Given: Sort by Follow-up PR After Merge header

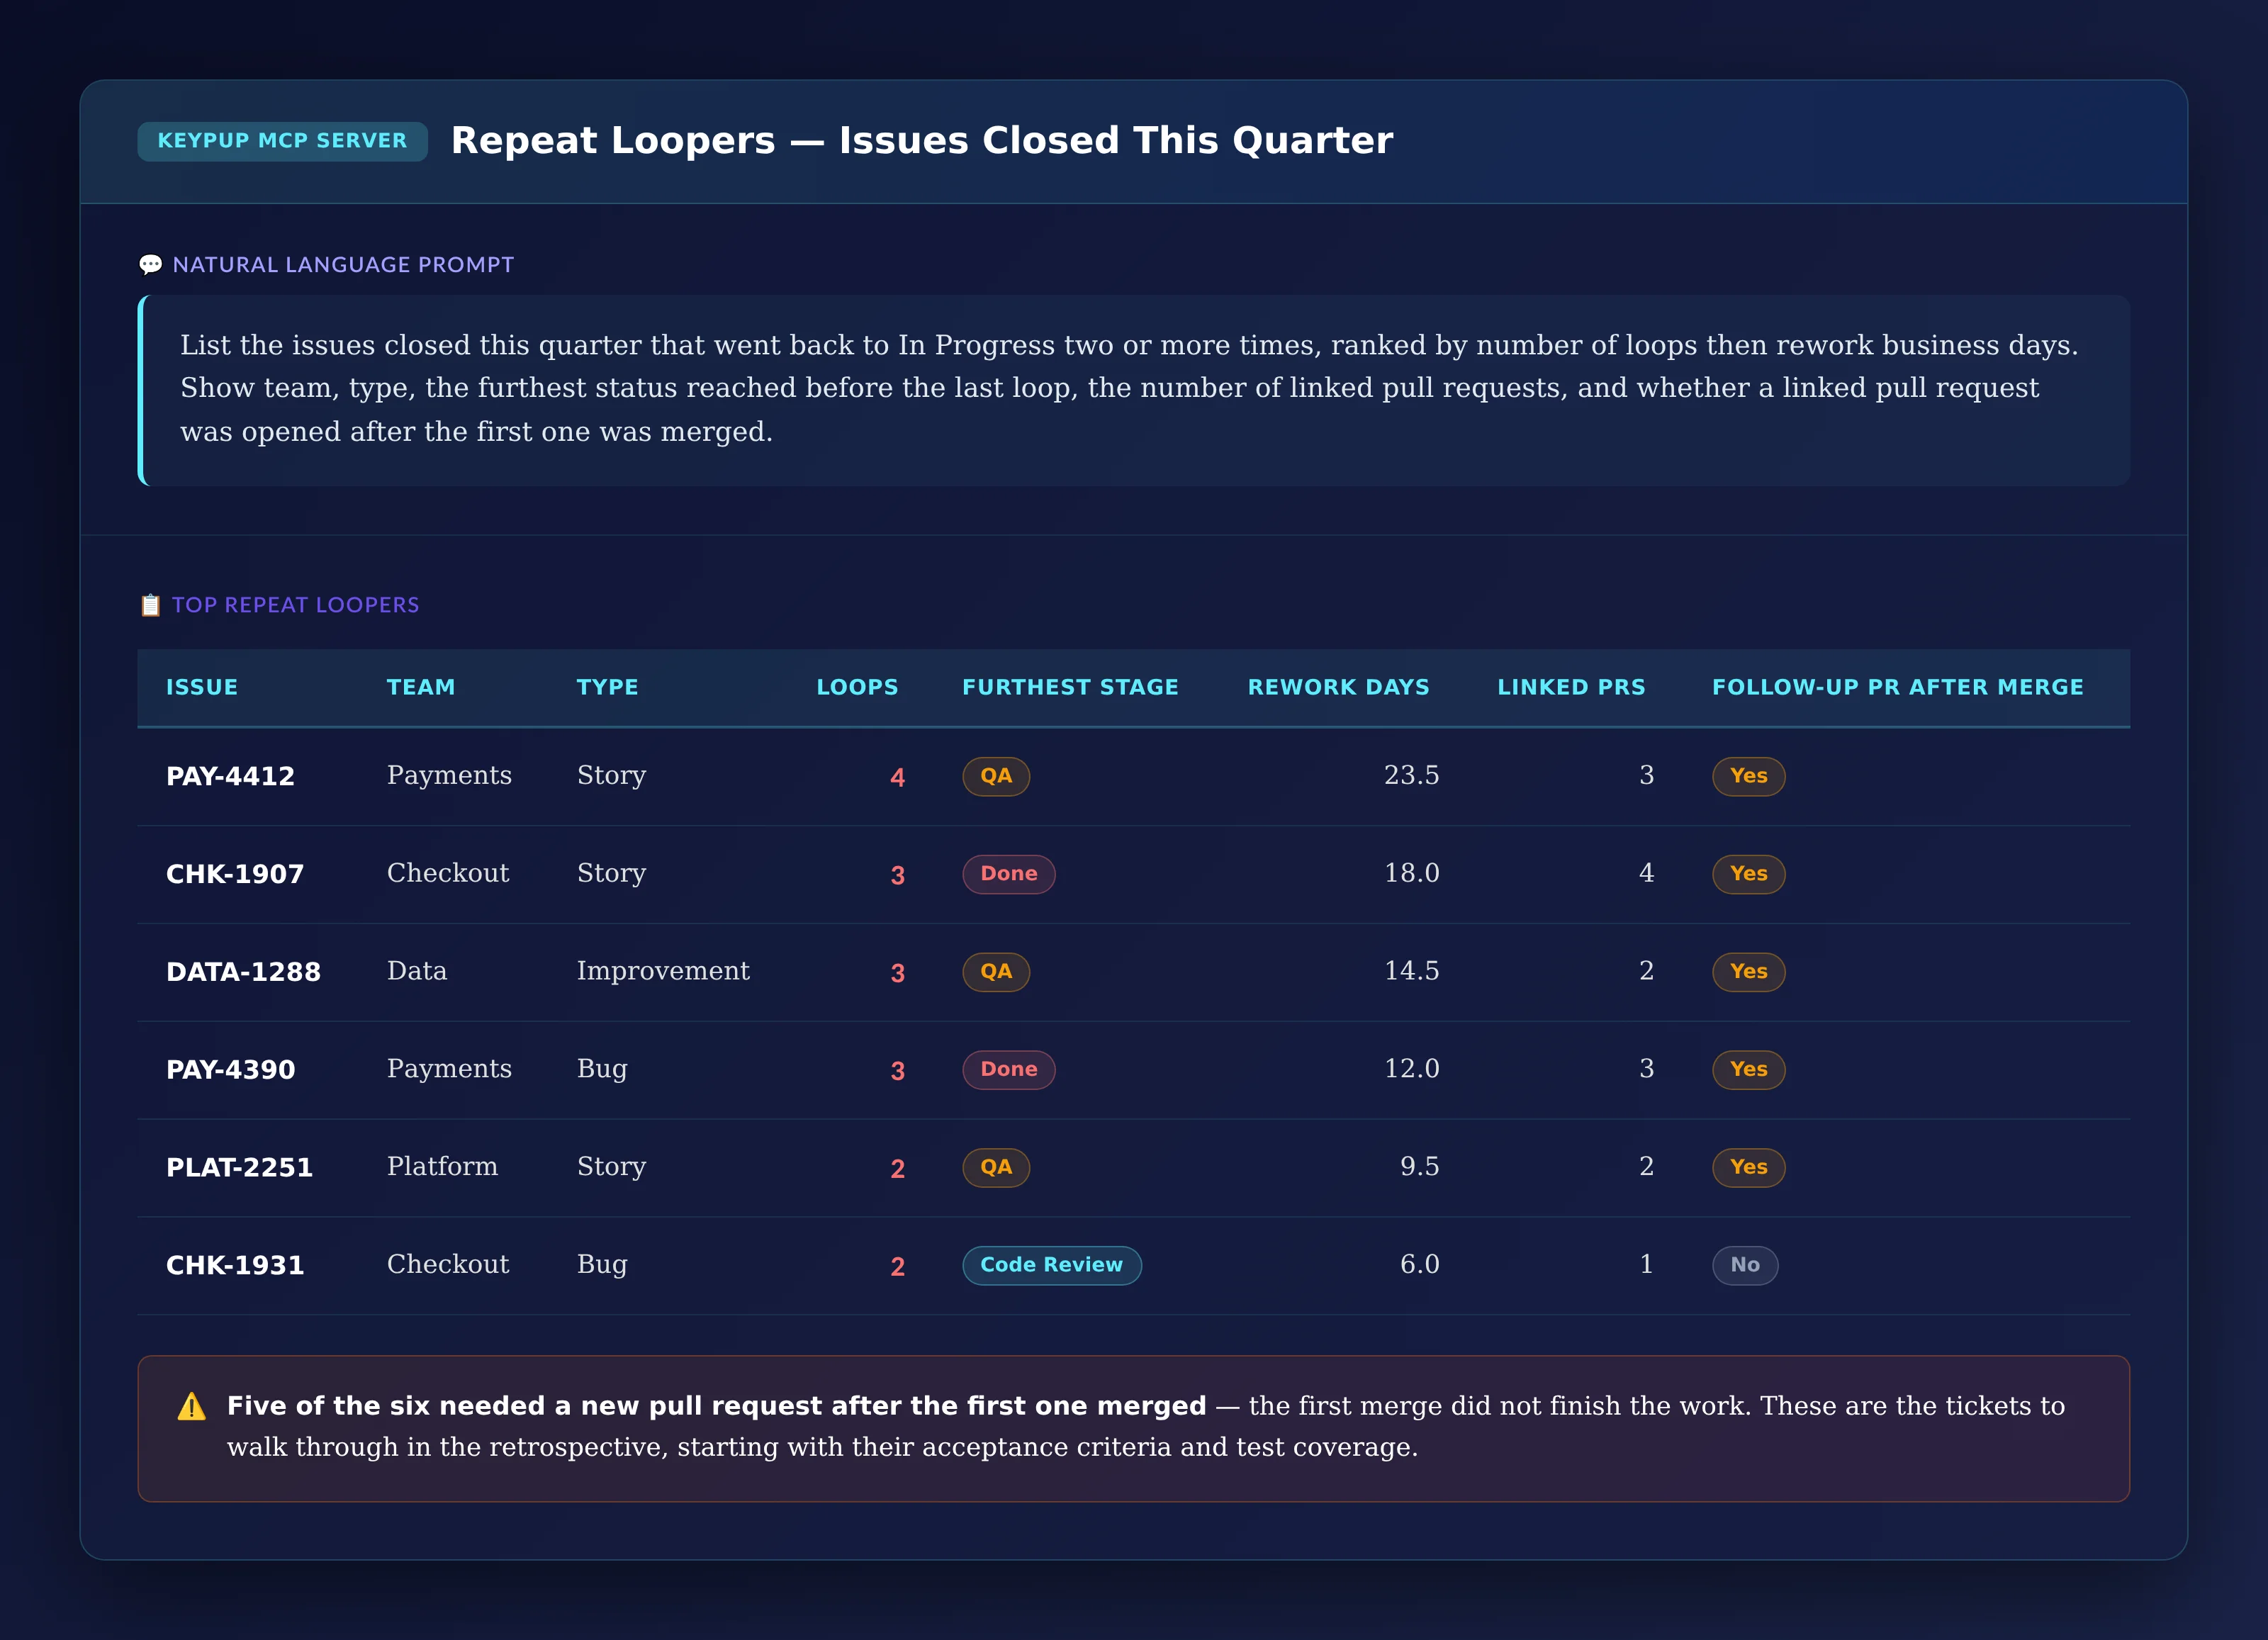Looking at the screenshot, I should (x=1898, y=687).
